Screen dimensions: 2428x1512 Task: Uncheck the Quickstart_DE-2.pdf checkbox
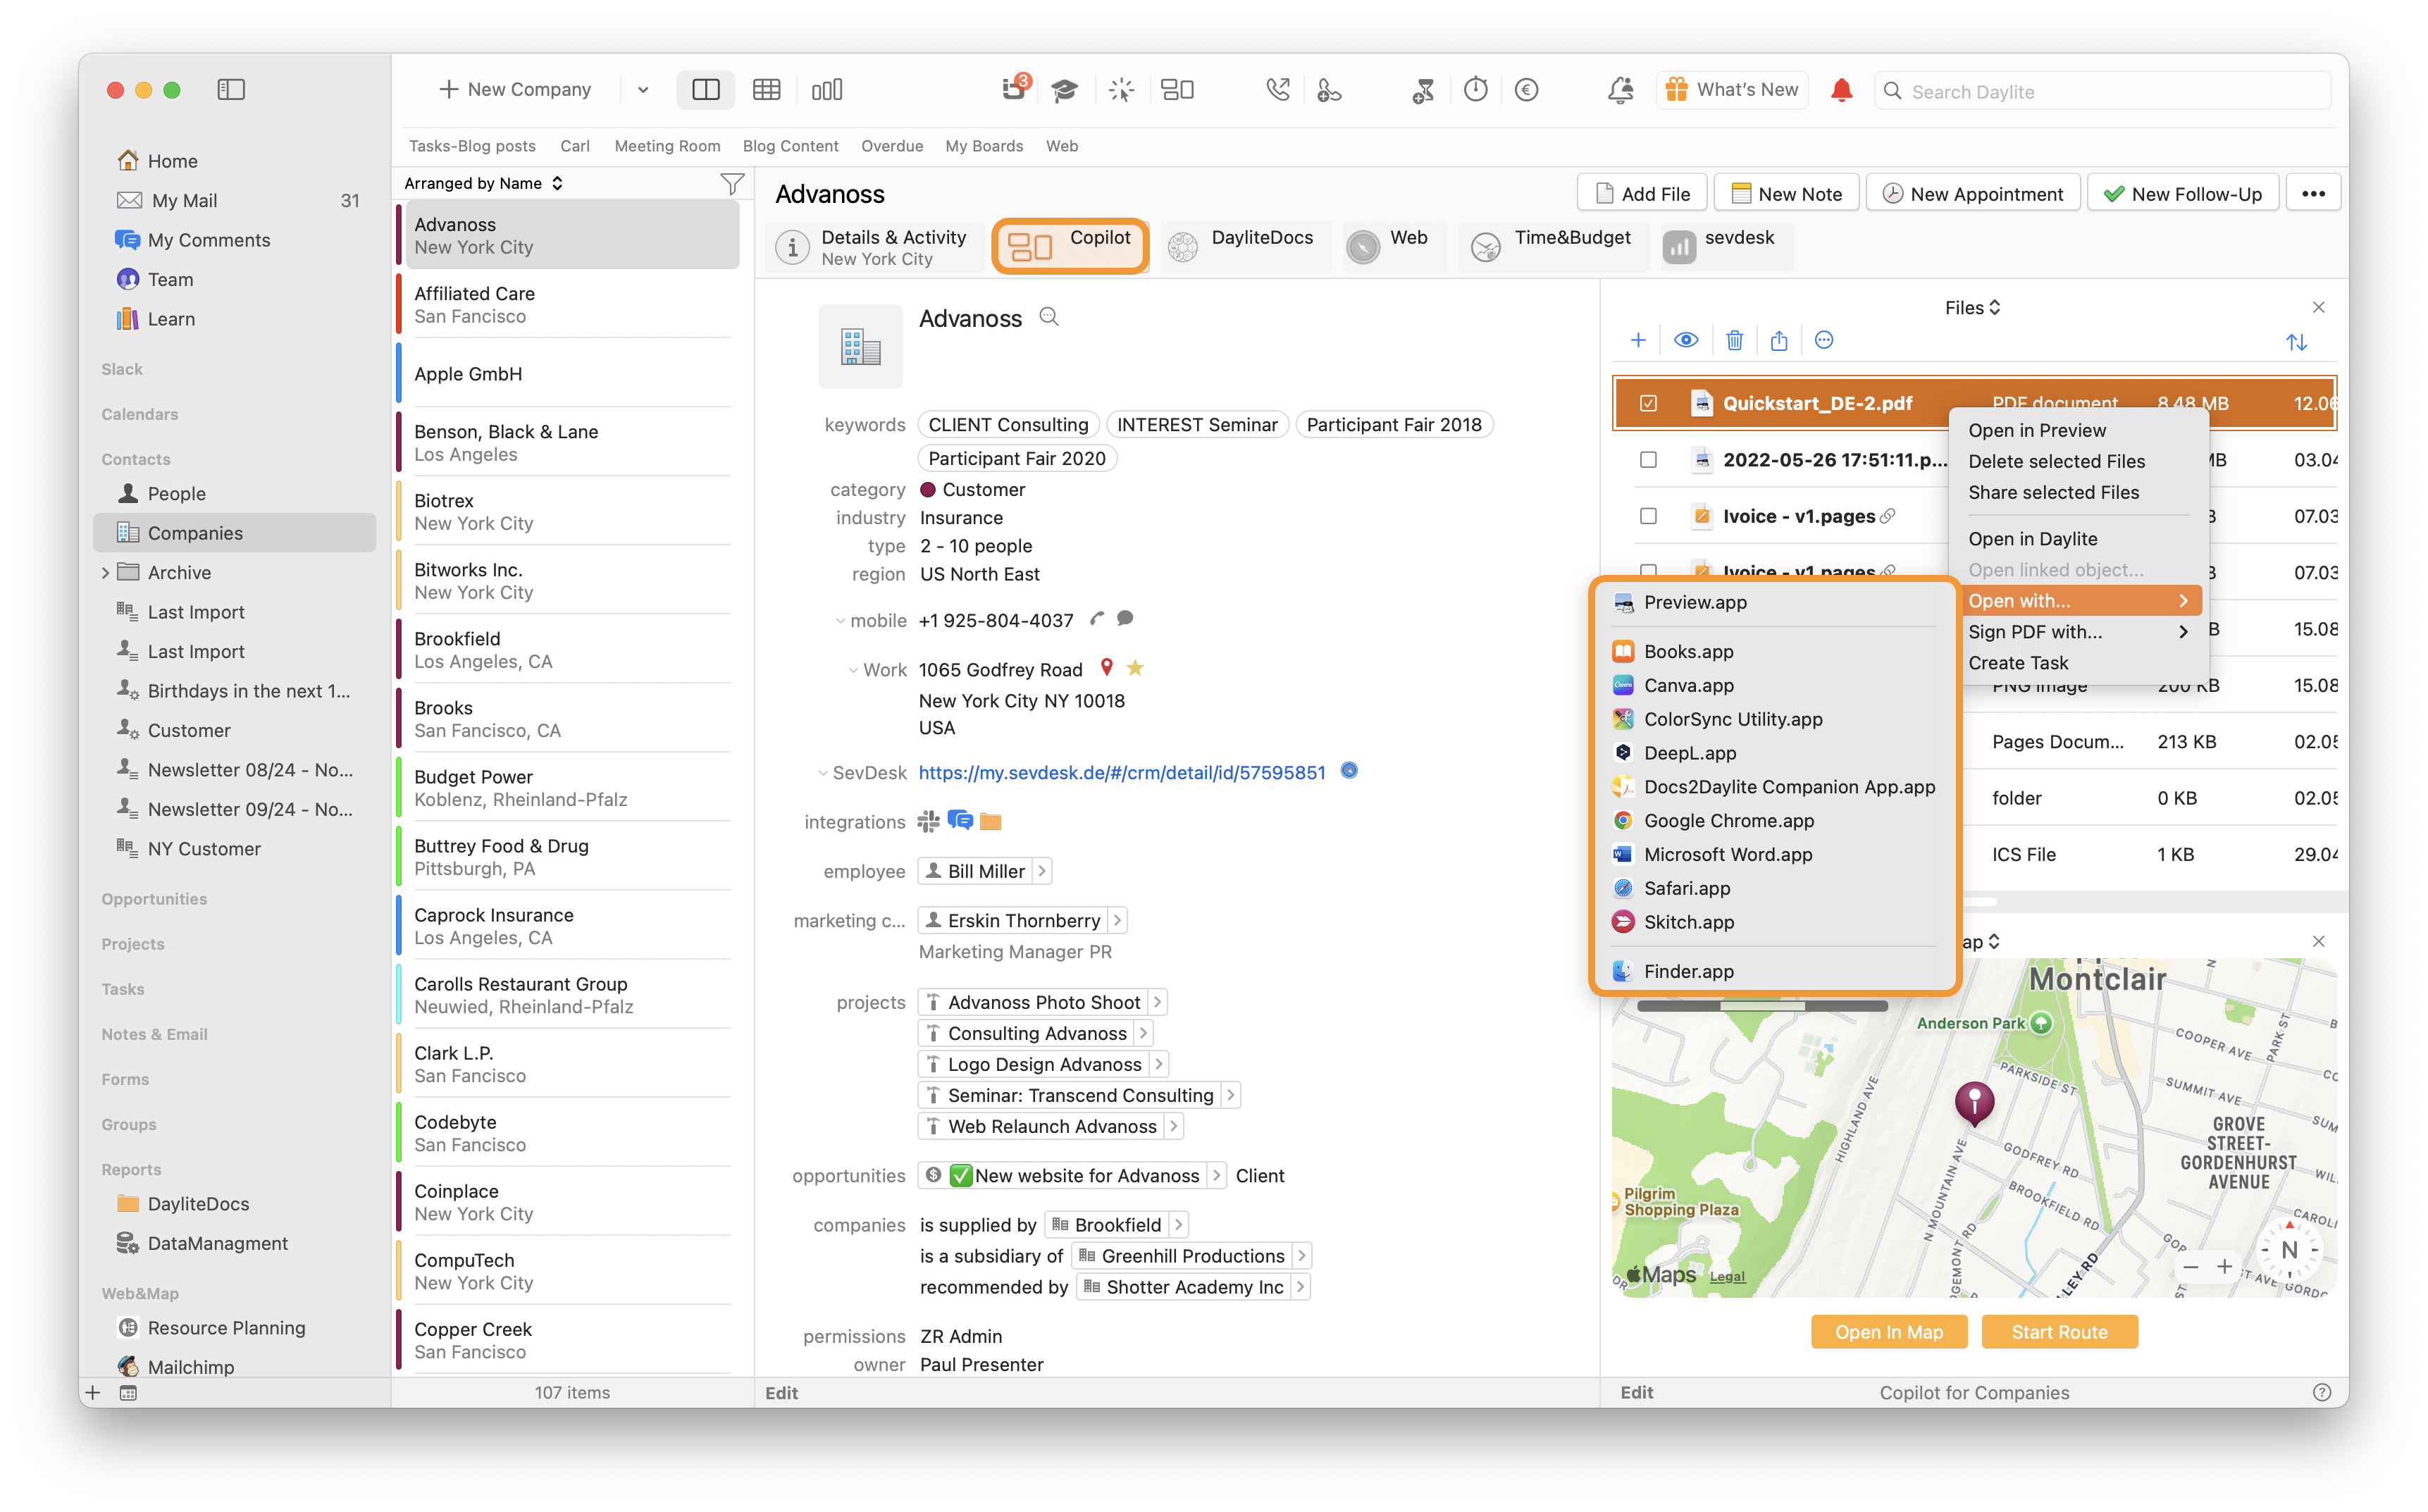coord(1648,403)
